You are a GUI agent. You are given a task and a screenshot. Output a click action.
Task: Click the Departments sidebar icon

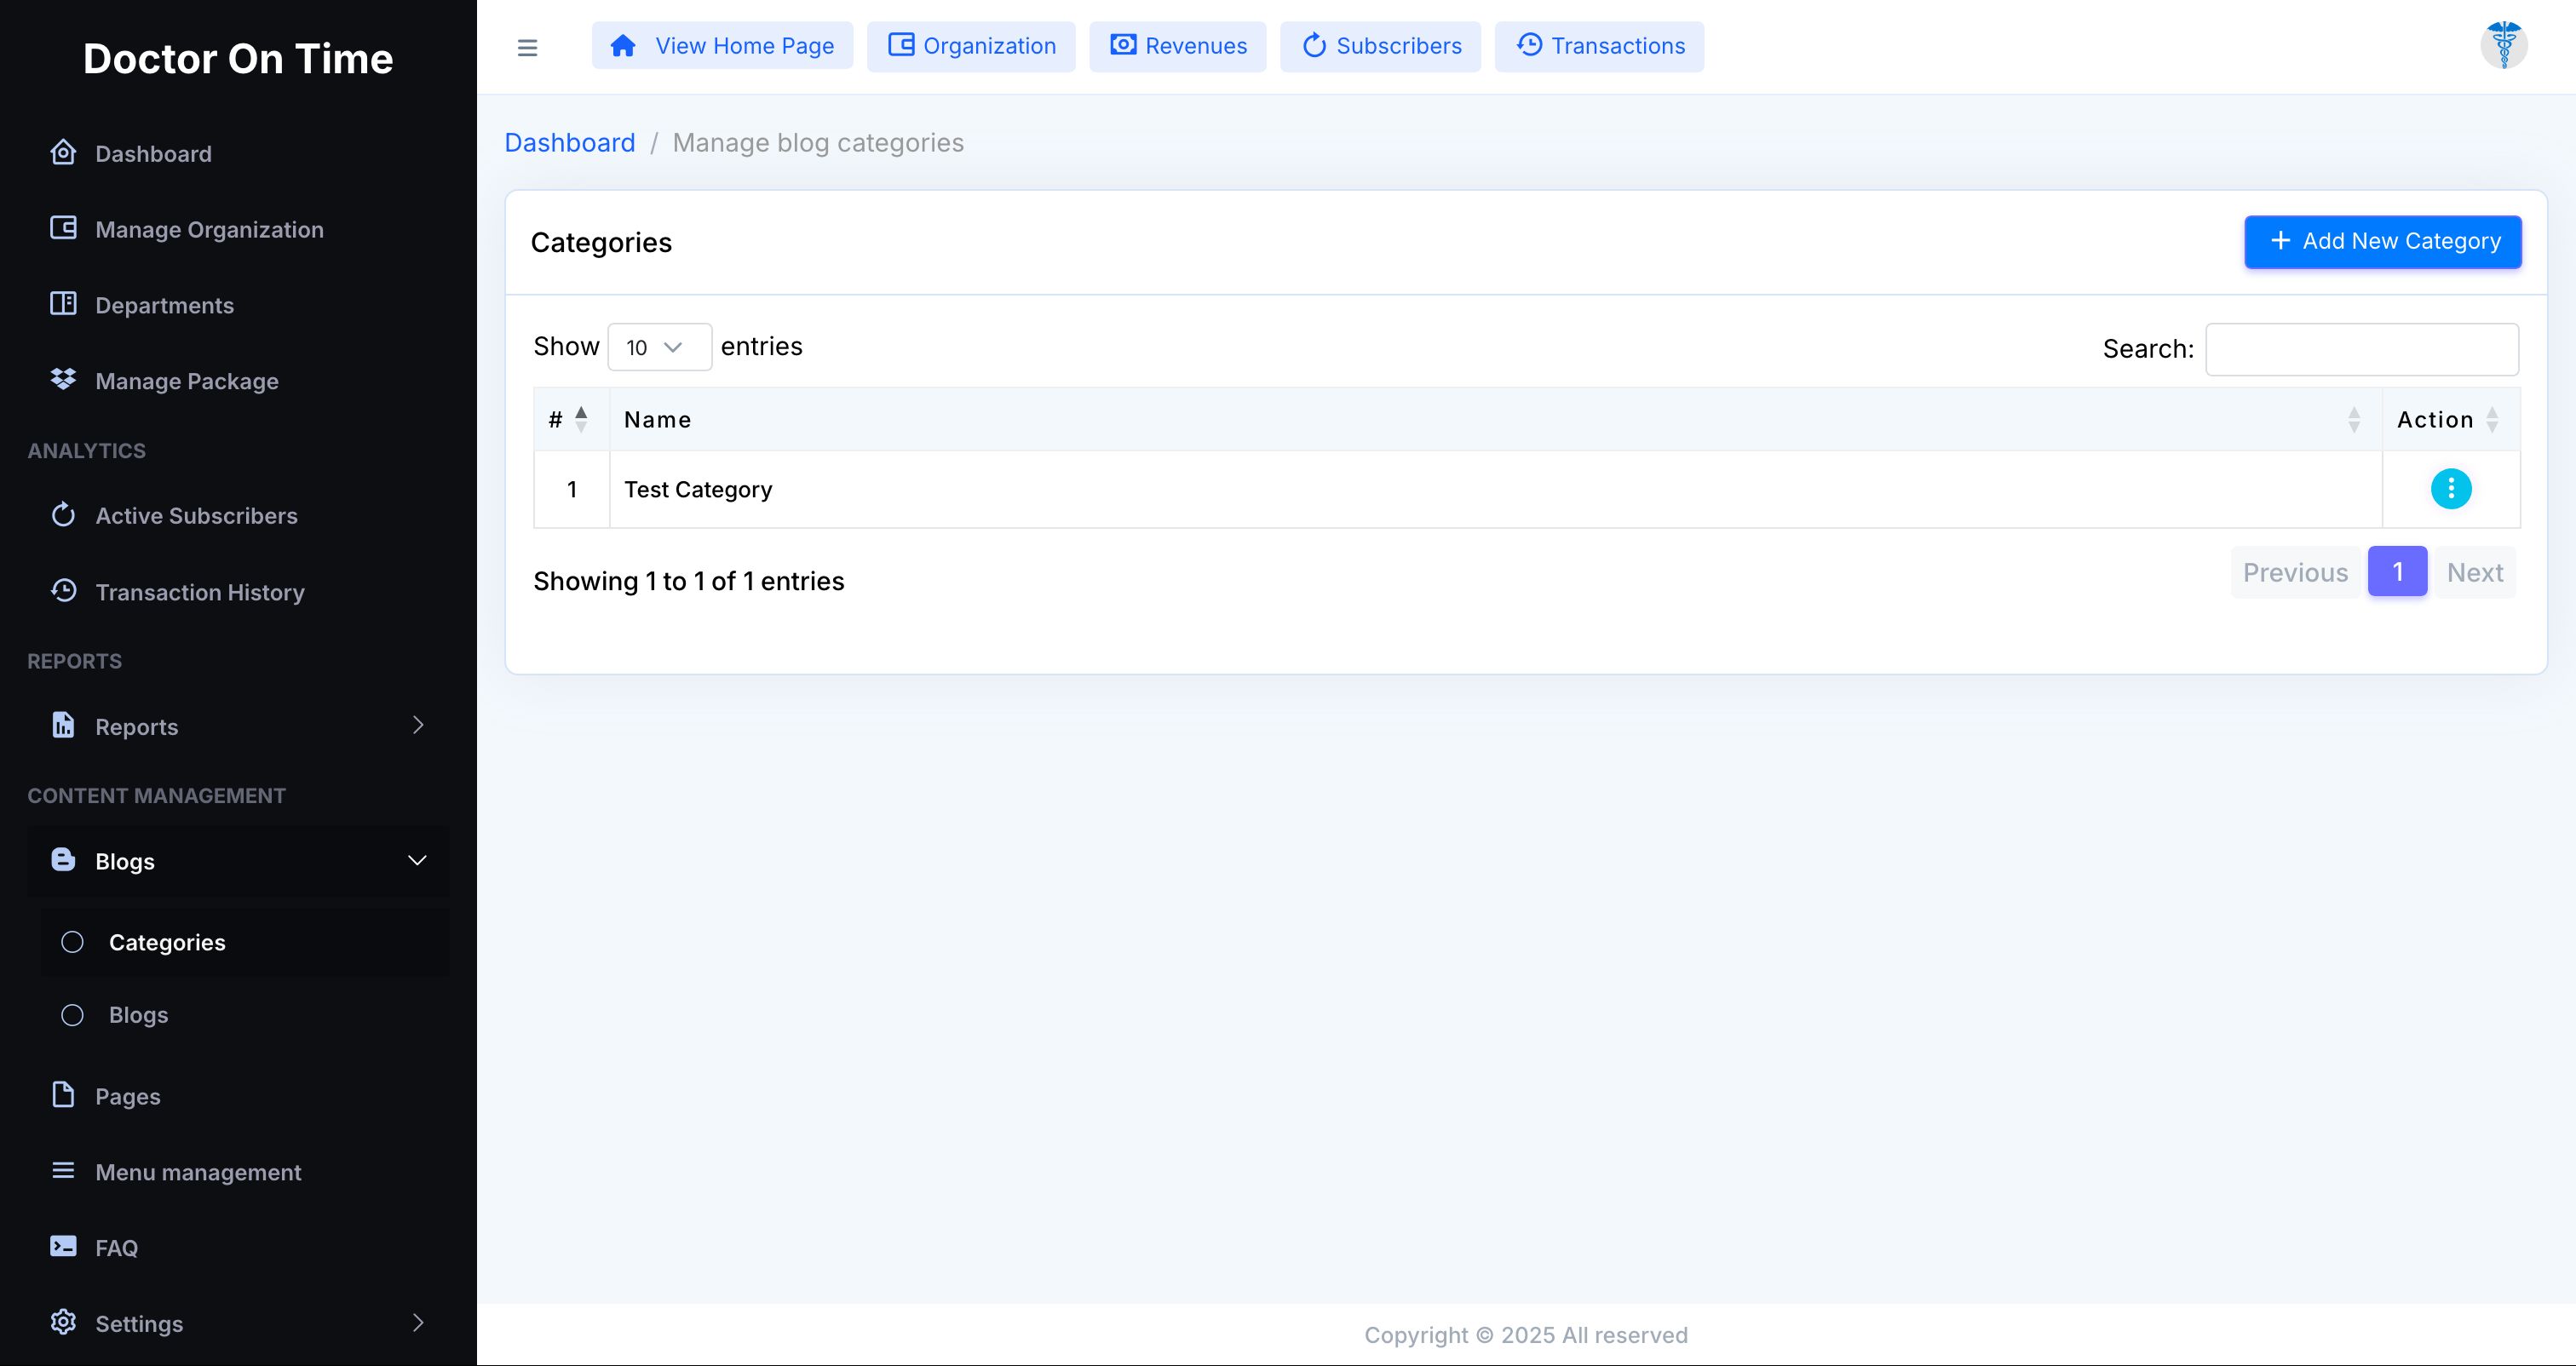pos(63,304)
